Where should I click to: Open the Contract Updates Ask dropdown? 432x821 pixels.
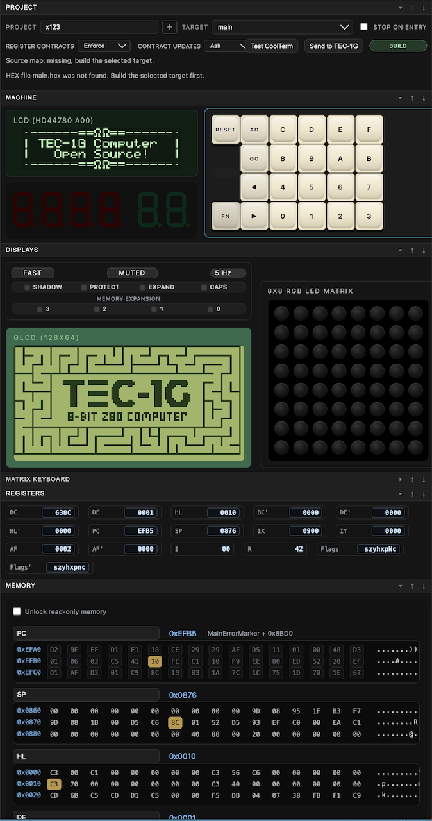click(225, 46)
